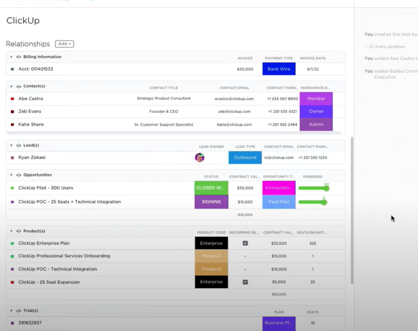418x331 pixels.
Task: Collapse the Opportunities section
Action: [x=11, y=175]
